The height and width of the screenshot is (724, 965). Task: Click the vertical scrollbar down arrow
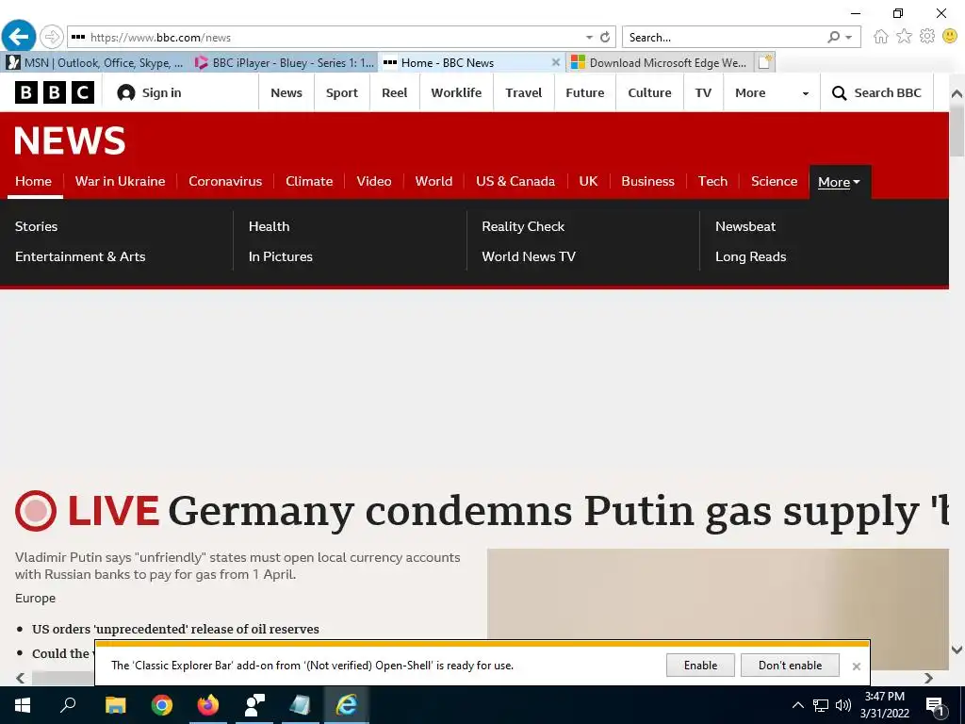pyautogui.click(x=957, y=650)
